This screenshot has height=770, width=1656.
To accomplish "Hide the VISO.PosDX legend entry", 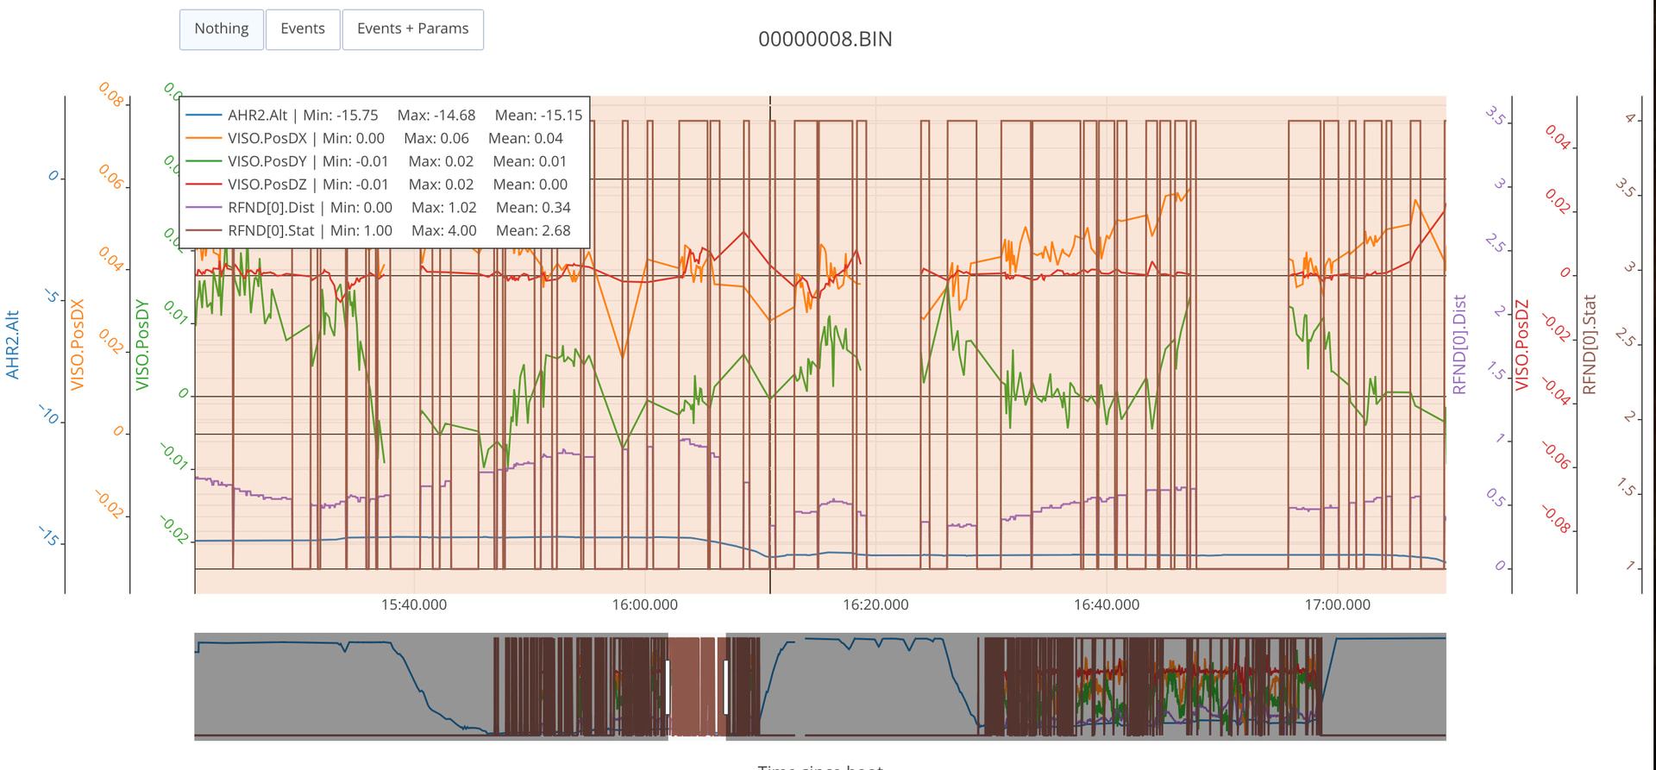I will [x=385, y=139].
